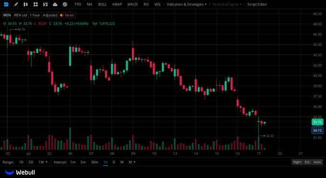Toggle the BOLL indicator
This screenshot has width=326, height=178.
coord(102,4)
